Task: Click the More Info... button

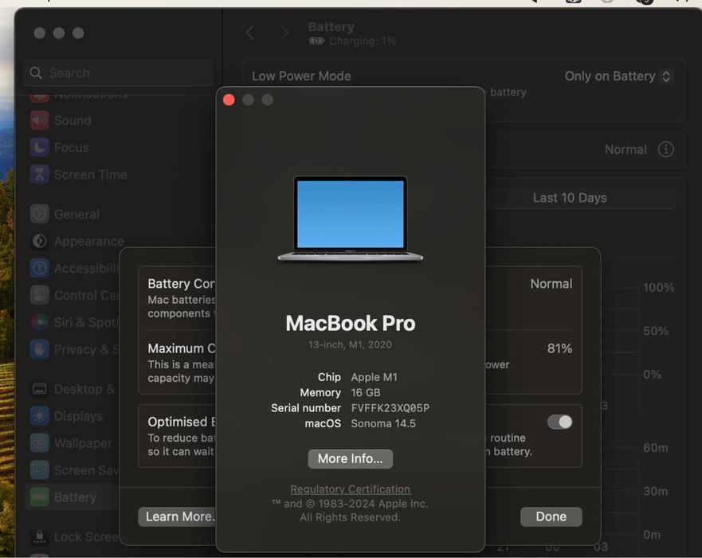Action: (x=350, y=458)
